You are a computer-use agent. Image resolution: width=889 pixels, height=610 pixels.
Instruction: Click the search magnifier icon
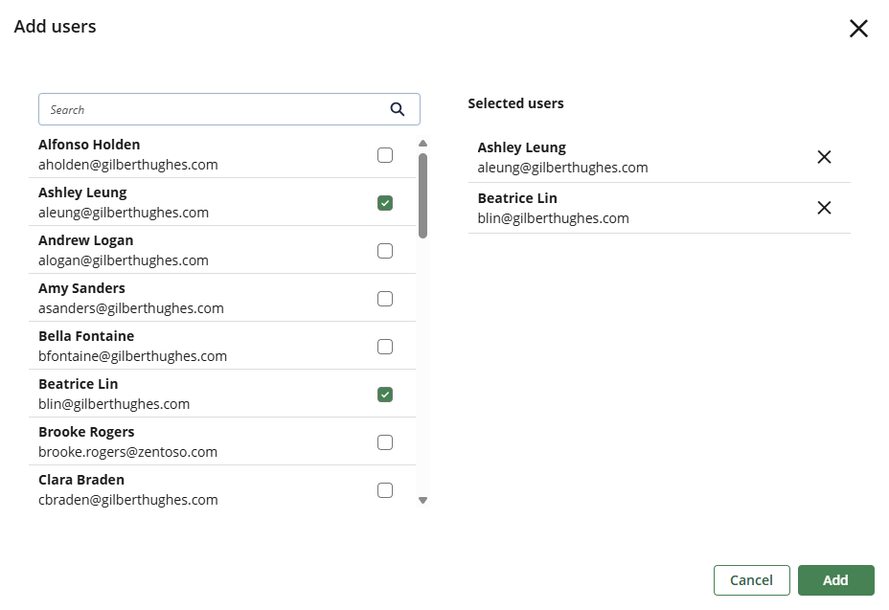(398, 109)
